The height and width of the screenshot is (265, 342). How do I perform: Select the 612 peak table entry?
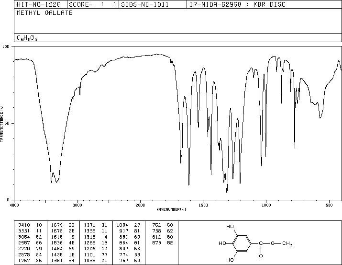point(156,237)
